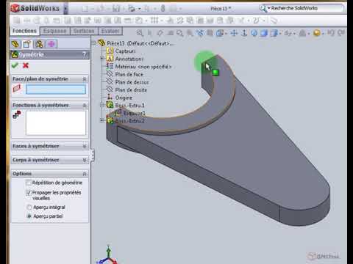Select the Aperçu intégral radio button

(x=29, y=207)
